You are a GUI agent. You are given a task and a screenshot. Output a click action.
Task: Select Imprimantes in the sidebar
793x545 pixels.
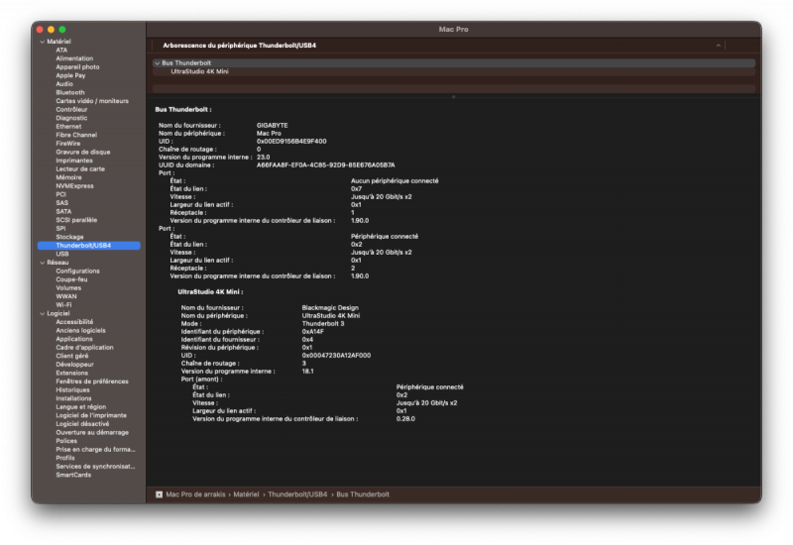click(x=74, y=161)
